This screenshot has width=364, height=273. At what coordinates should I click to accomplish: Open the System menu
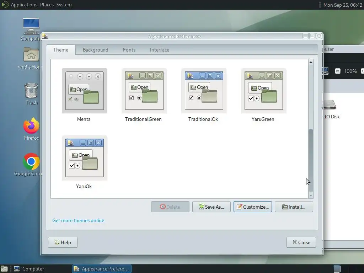coord(64,5)
